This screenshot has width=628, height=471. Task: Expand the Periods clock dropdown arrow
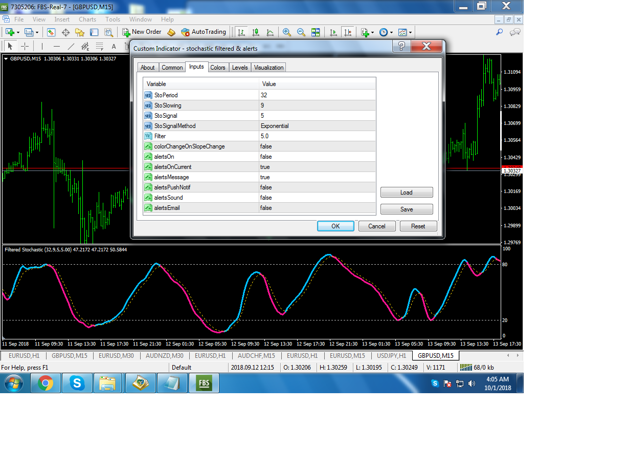(392, 32)
